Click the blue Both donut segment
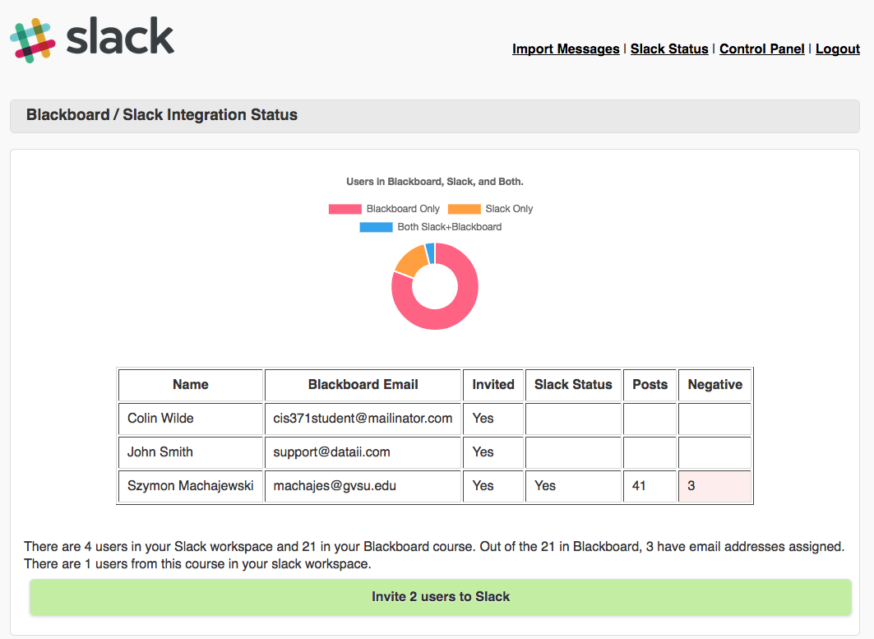Image resolution: width=874 pixels, height=639 pixels. coord(430,252)
